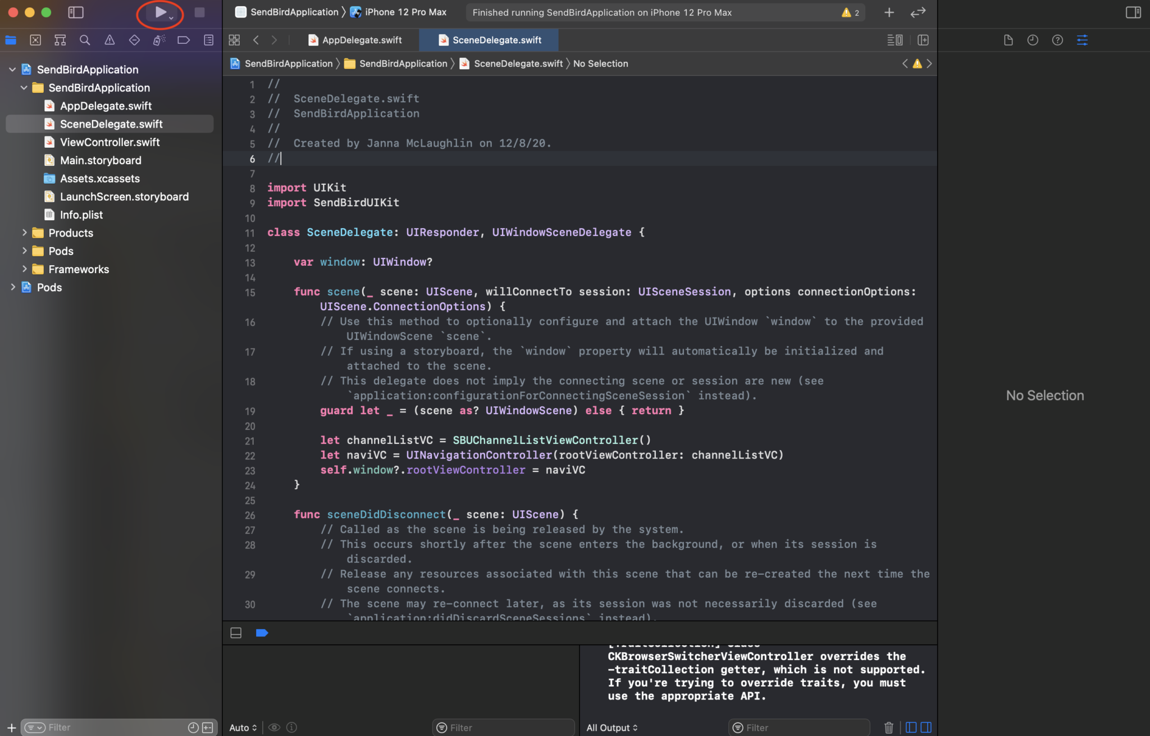This screenshot has height=736, width=1150.
Task: Select the SceneDelegate.swift editor tab
Action: coord(489,40)
